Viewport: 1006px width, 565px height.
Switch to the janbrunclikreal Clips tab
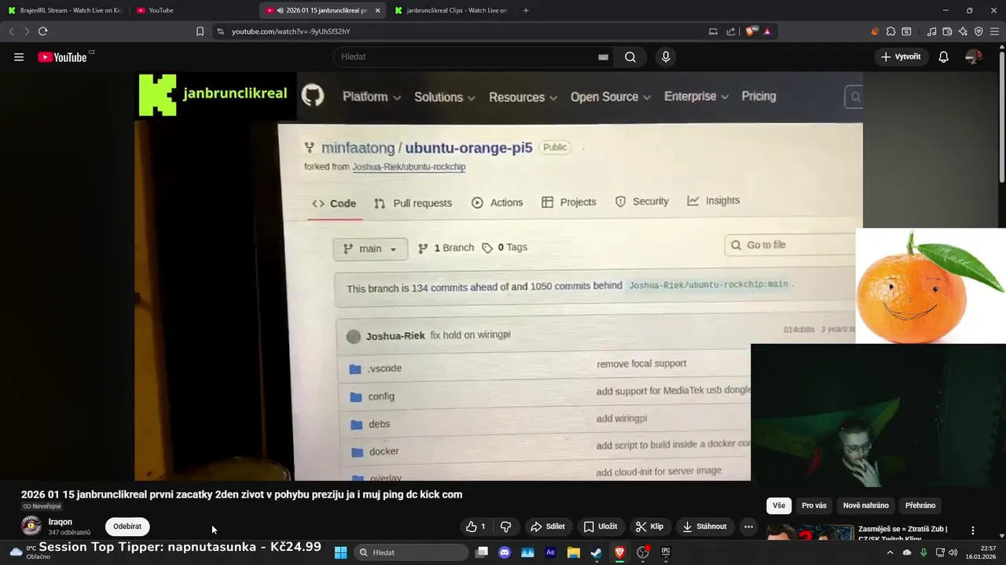pyautogui.click(x=451, y=10)
